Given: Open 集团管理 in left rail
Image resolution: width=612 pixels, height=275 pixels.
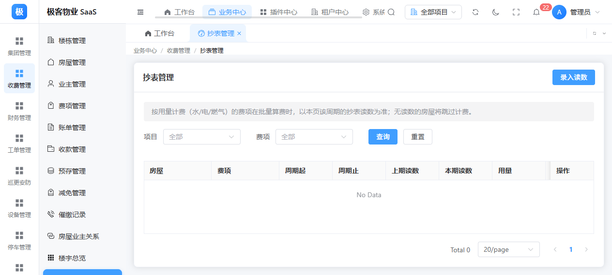Looking at the screenshot, I should pos(19,46).
